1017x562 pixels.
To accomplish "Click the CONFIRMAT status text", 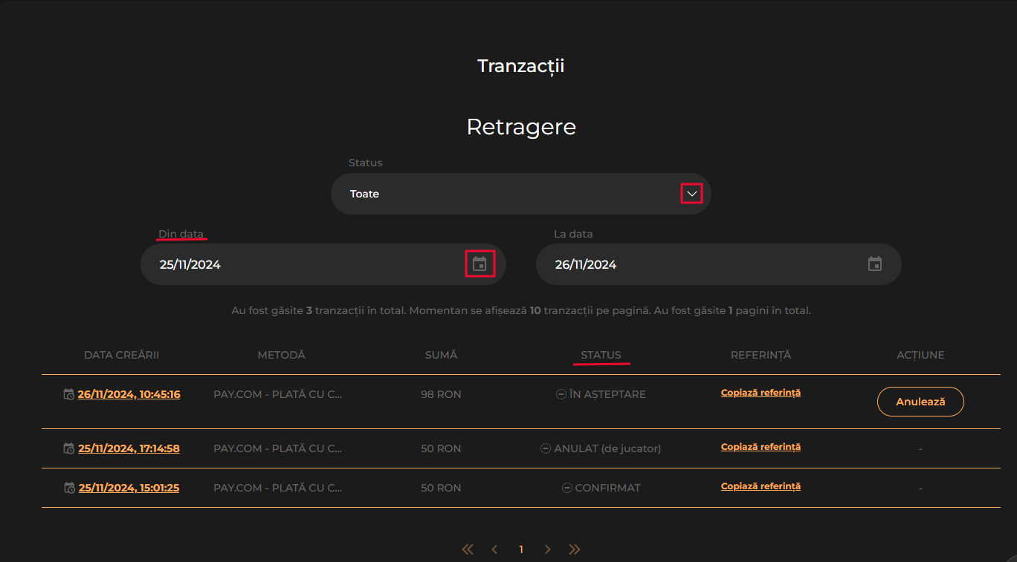I will (x=607, y=488).
